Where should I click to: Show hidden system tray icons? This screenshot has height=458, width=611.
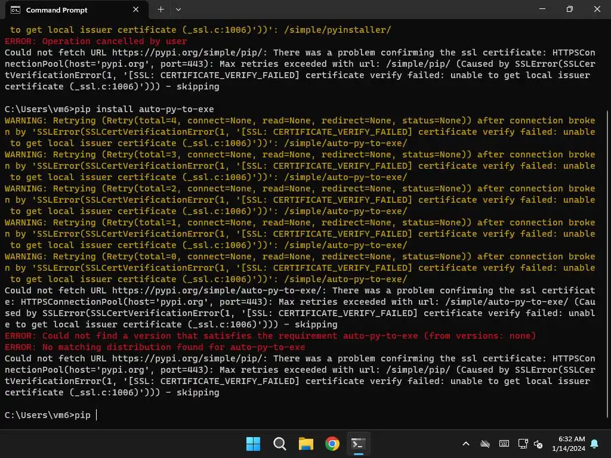(x=466, y=444)
